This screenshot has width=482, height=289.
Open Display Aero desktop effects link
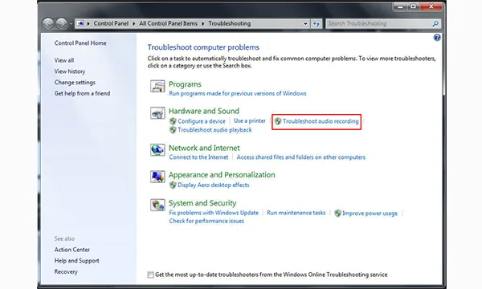pos(214,185)
